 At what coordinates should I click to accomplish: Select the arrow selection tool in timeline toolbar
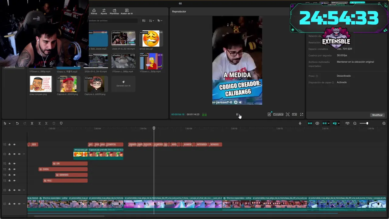[x=5, y=123]
